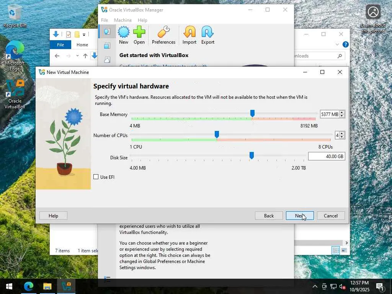Image resolution: width=392 pixels, height=294 pixels.
Task: Select the Oracle VirtualBox desktop shortcut
Action: point(15,95)
